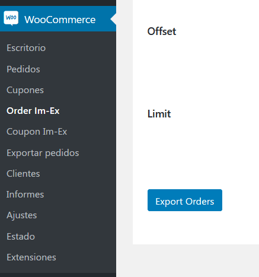Click the Limit field label
Screen dimensions: 259x277
click(x=159, y=114)
